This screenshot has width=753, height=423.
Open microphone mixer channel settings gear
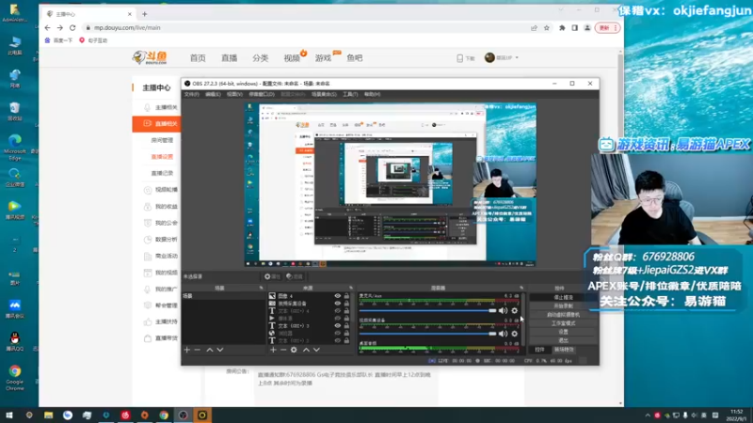point(514,311)
